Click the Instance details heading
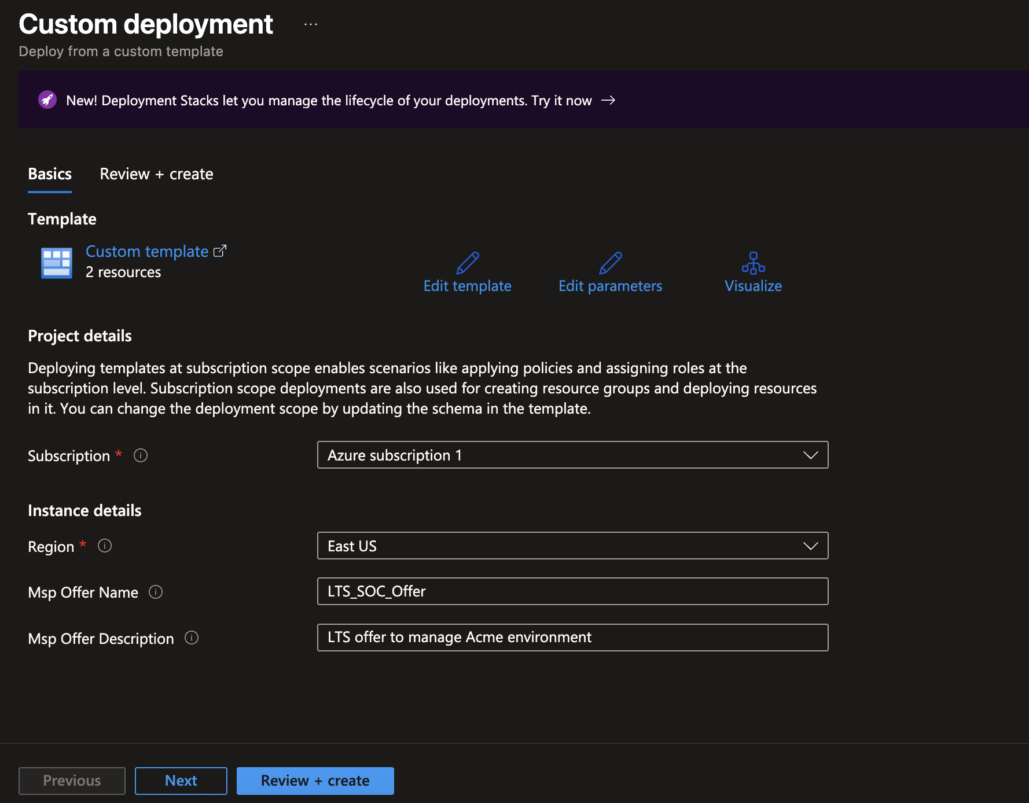 coord(84,510)
